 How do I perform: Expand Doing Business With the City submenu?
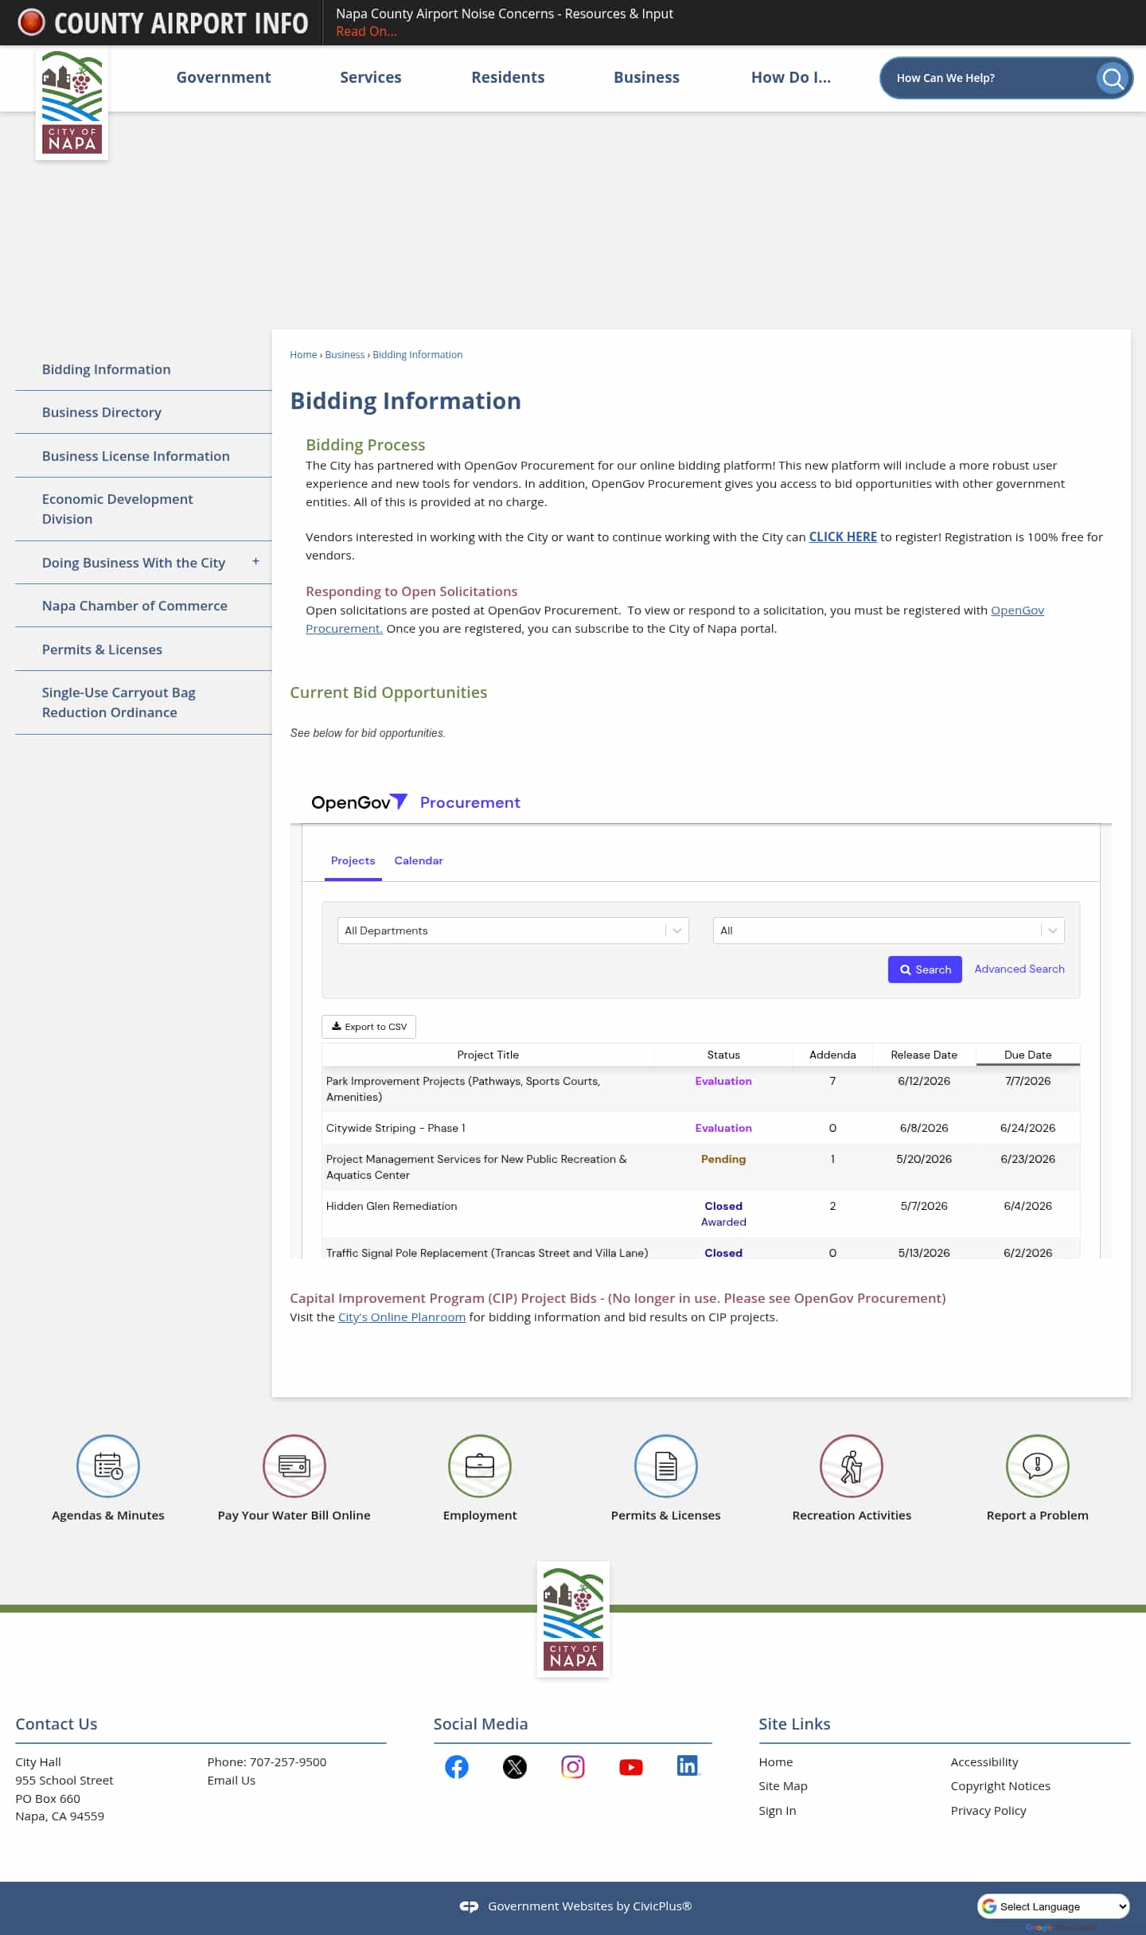coord(255,561)
